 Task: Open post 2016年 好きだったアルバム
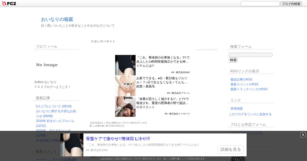pyautogui.click(x=55, y=123)
